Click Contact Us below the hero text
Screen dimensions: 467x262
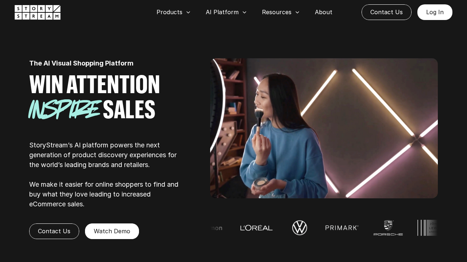[x=54, y=231]
